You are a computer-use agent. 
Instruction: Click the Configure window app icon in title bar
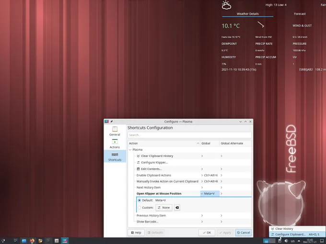click(106, 122)
